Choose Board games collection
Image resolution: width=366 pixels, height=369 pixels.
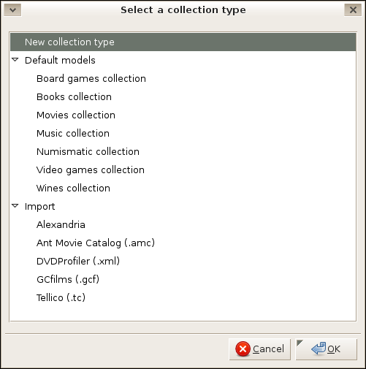(x=91, y=79)
